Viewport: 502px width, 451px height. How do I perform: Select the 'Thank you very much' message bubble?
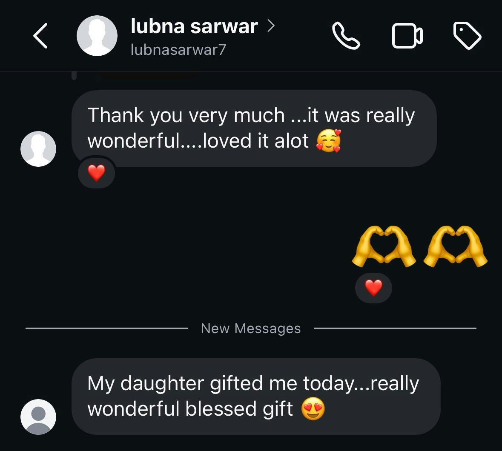(254, 128)
